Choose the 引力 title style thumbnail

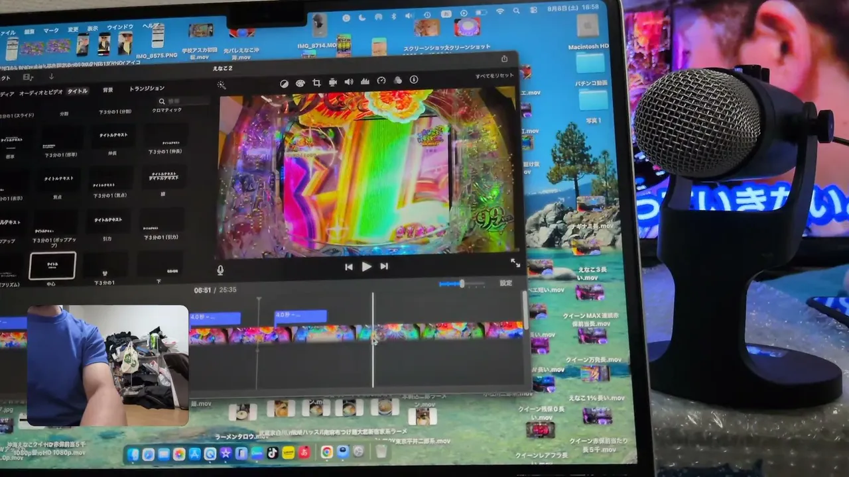(x=107, y=221)
